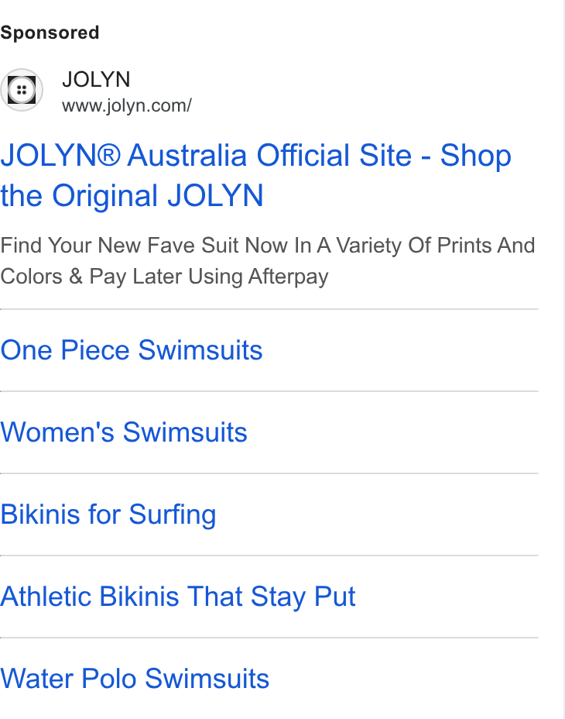Click the JOLYN round logo favicon
The width and height of the screenshot is (565, 719).
[x=22, y=90]
